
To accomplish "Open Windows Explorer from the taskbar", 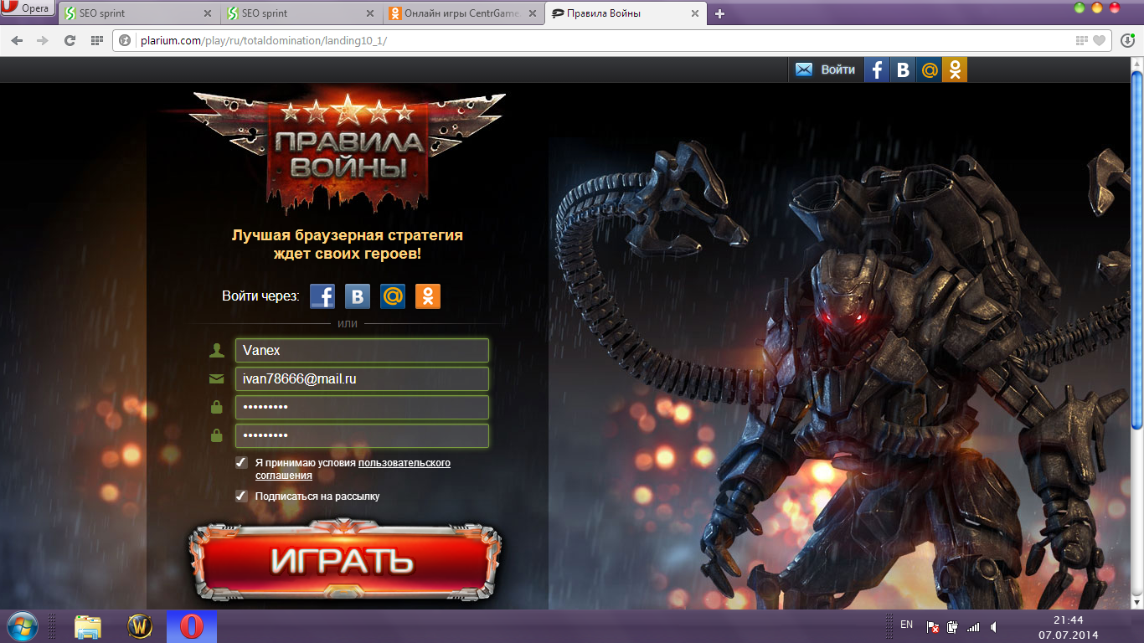I will [88, 626].
